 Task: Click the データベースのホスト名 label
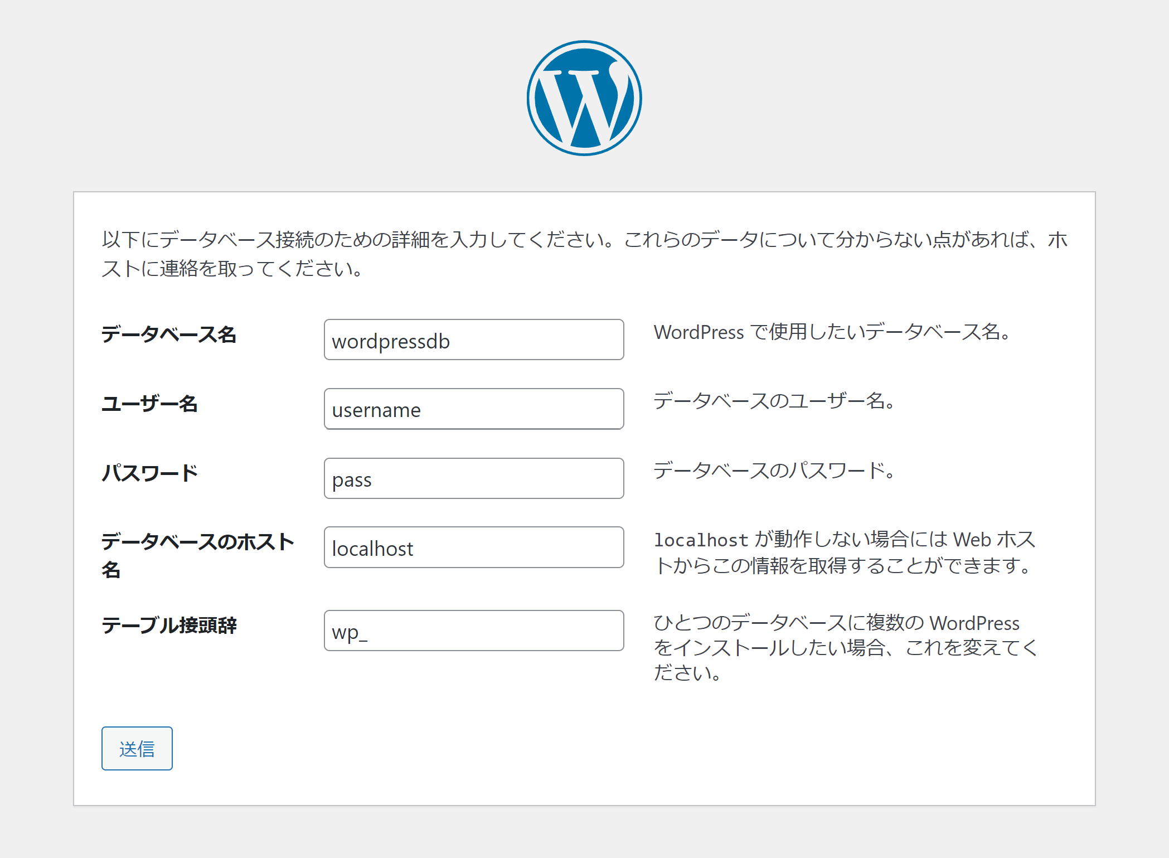click(197, 542)
